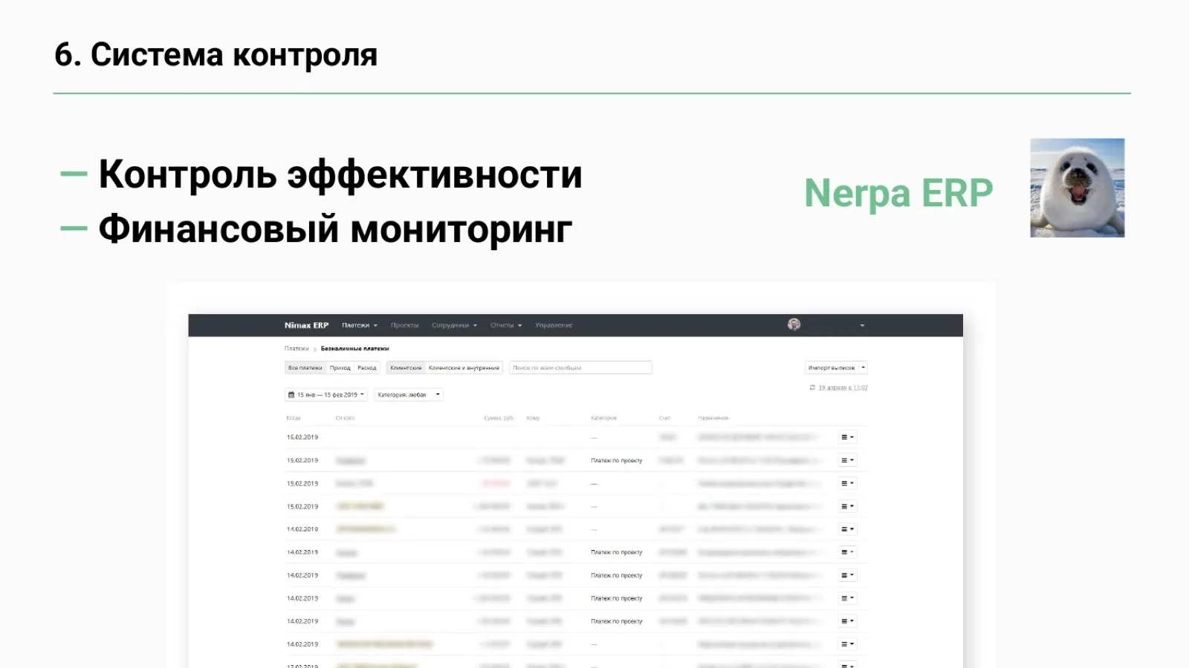The height and width of the screenshot is (668, 1189).
Task: Select the Клиентские filter
Action: (x=406, y=367)
